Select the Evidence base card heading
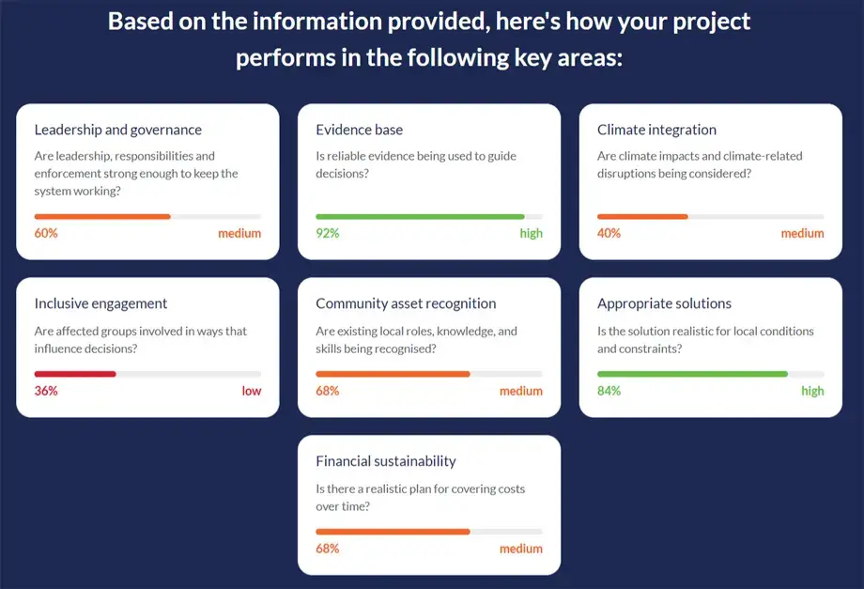864x589 pixels. pos(360,130)
